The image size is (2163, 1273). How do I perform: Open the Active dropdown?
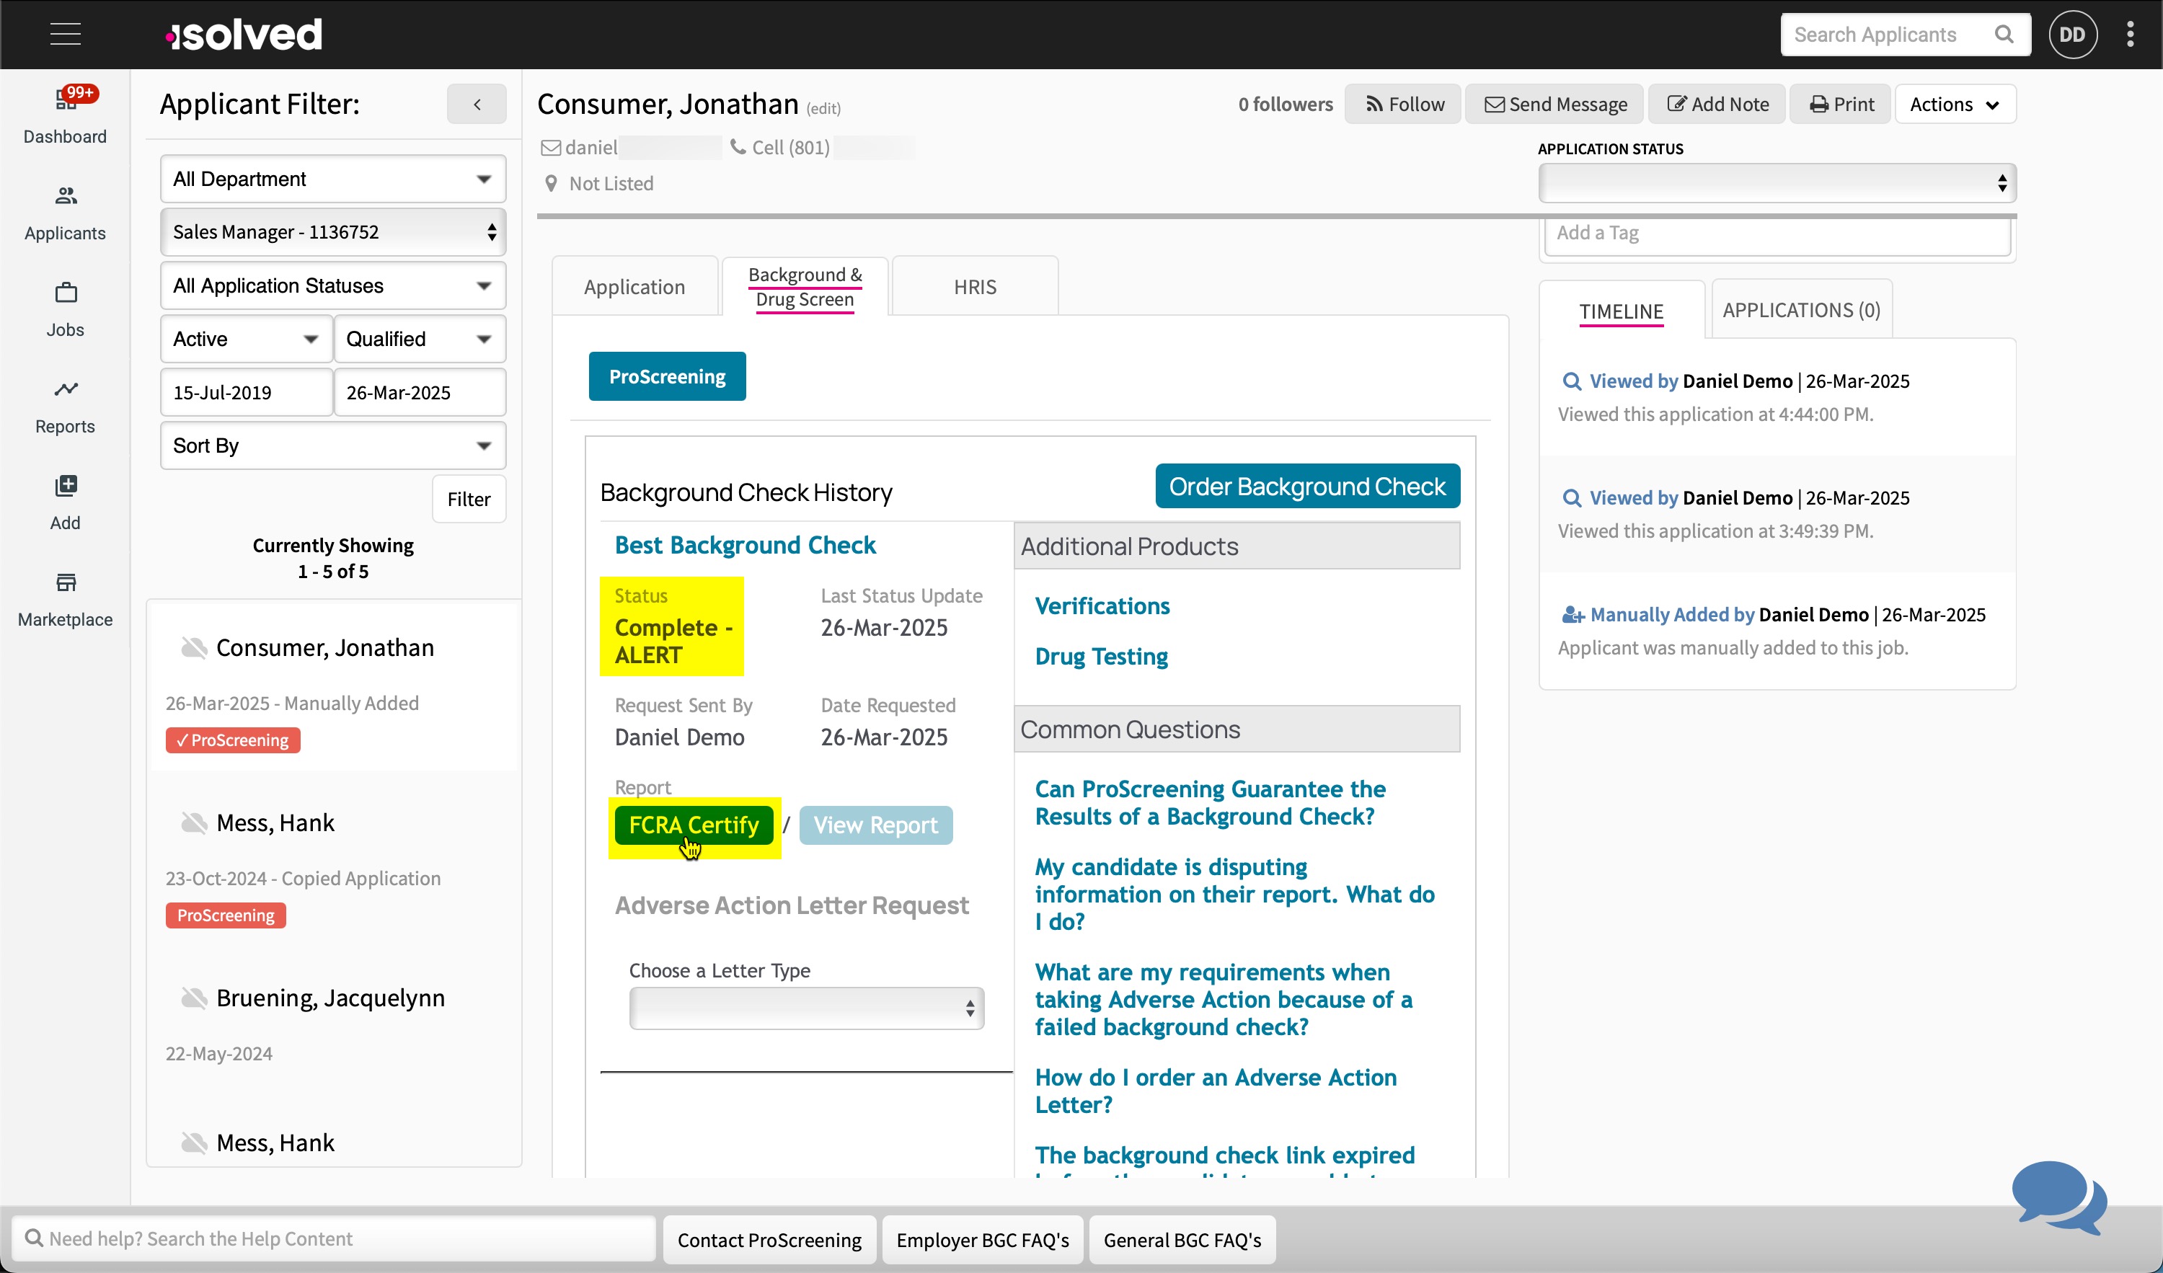[x=245, y=339]
